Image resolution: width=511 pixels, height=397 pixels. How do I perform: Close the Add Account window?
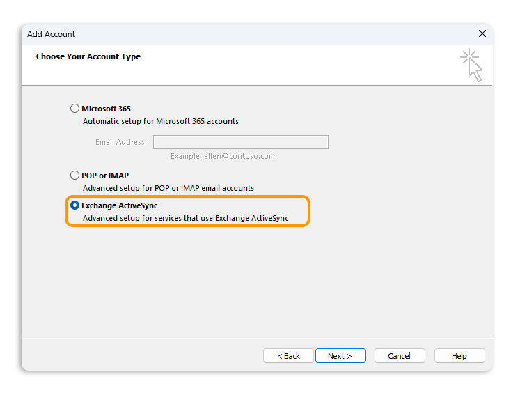pyautogui.click(x=482, y=33)
